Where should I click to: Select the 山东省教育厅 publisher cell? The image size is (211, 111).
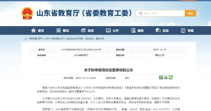click(81, 55)
